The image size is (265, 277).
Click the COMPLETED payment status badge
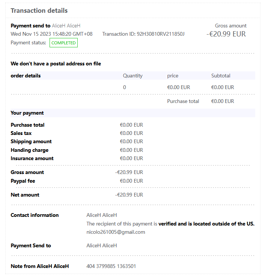pyautogui.click(x=63, y=43)
